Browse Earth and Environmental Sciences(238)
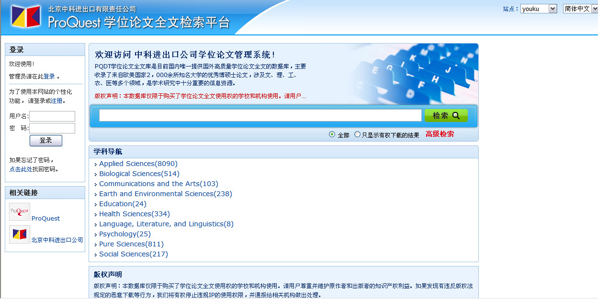The height and width of the screenshot is (299, 598). (165, 194)
